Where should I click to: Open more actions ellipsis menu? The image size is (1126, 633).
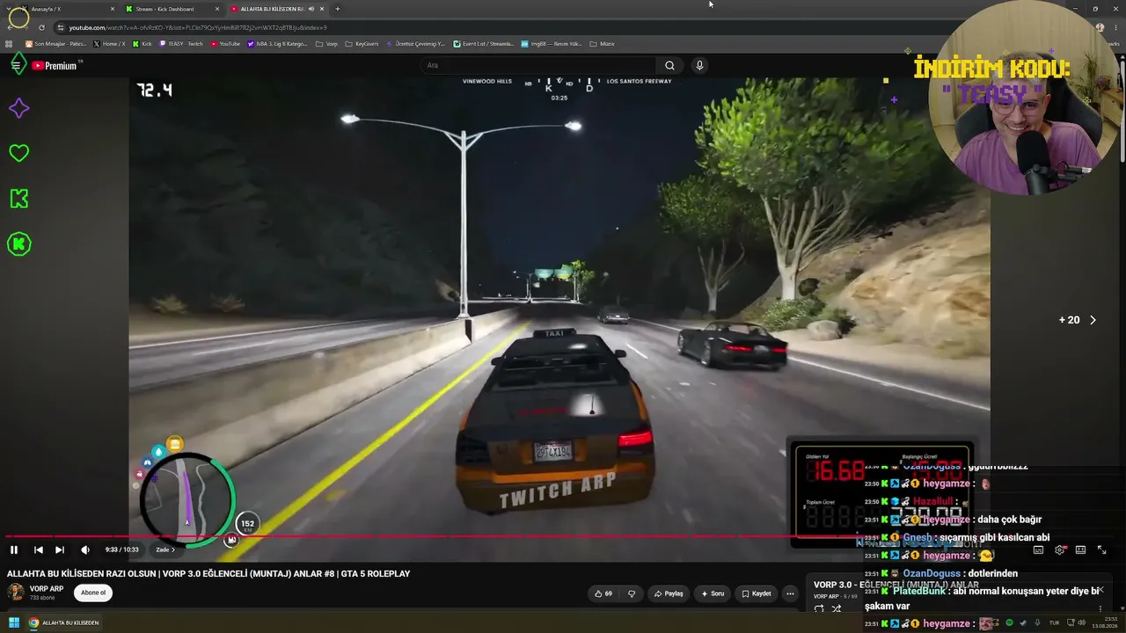point(790,593)
